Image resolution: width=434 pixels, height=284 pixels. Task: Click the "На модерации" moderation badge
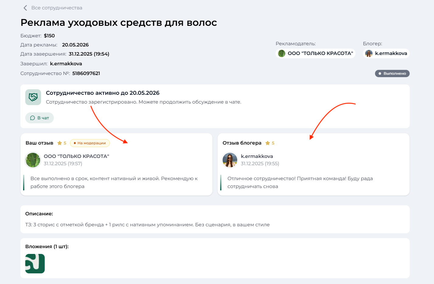90,143
